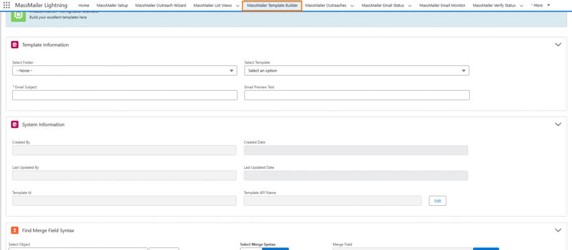Open the Select Folder dropdown
The height and width of the screenshot is (250, 572).
click(x=125, y=70)
